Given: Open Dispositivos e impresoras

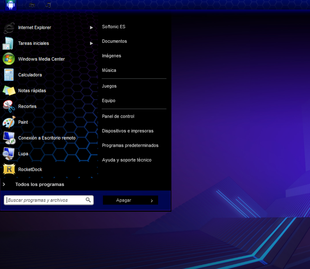Looking at the screenshot, I should 128,131.
